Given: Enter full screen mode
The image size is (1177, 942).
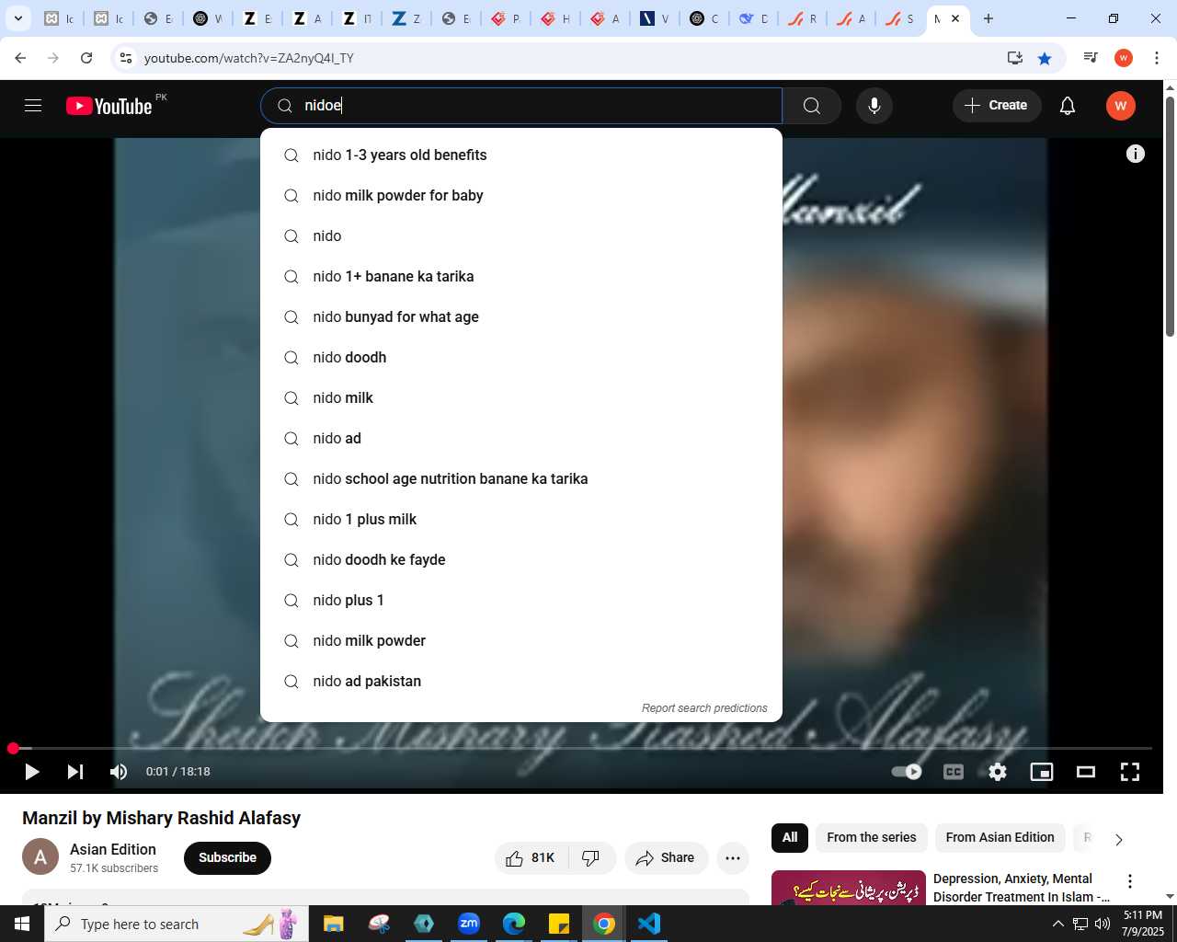Looking at the screenshot, I should coord(1130,772).
